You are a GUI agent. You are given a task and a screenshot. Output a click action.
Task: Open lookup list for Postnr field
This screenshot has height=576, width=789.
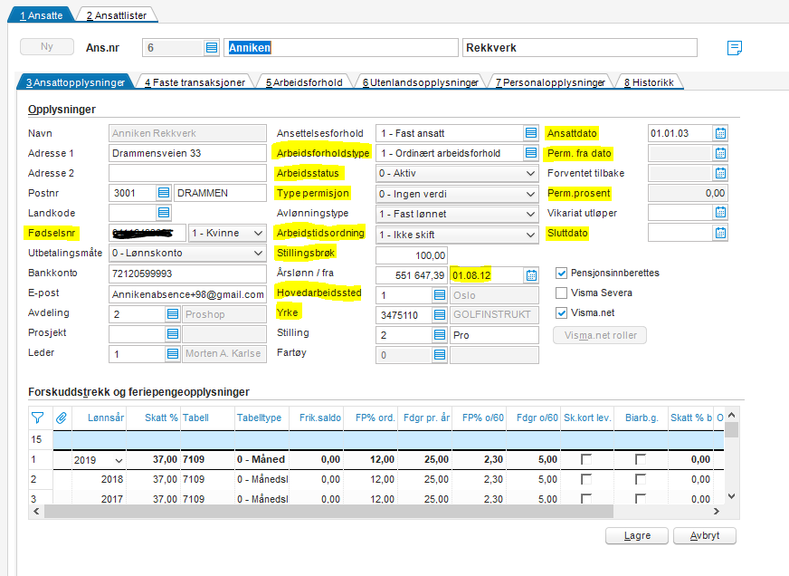click(x=164, y=193)
